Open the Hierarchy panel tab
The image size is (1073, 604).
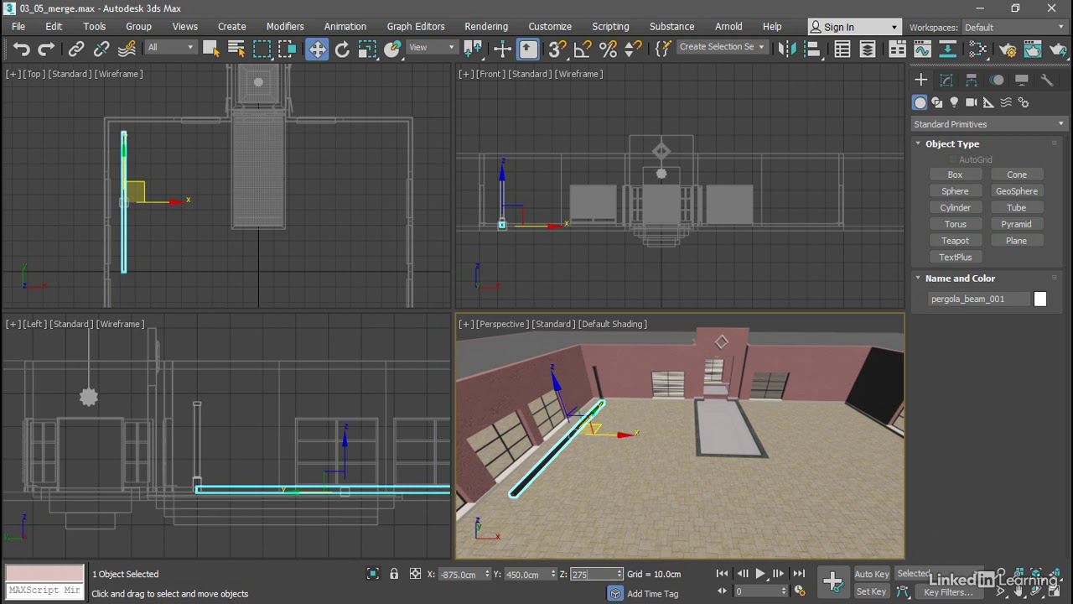pyautogui.click(x=972, y=80)
